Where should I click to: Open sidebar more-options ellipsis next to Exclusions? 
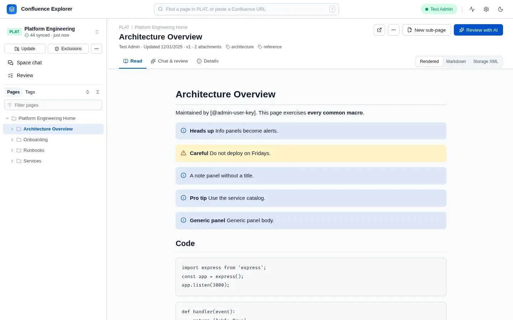click(x=97, y=49)
